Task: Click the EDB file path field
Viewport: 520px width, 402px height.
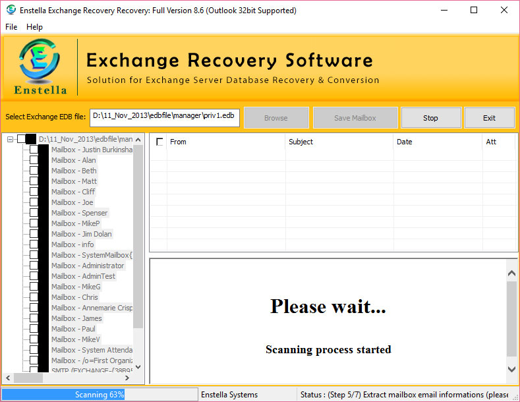Action: (165, 117)
